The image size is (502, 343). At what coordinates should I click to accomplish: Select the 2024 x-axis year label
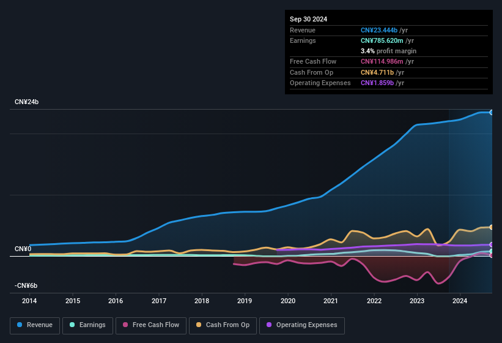(x=460, y=301)
